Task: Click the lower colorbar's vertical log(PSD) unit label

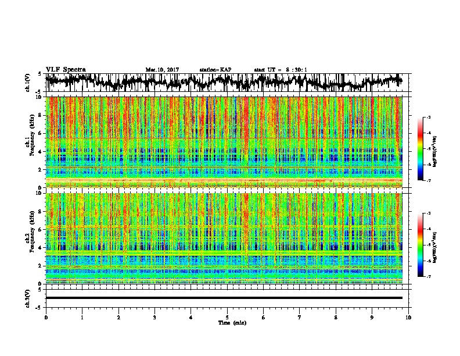Action: pyautogui.click(x=435, y=247)
